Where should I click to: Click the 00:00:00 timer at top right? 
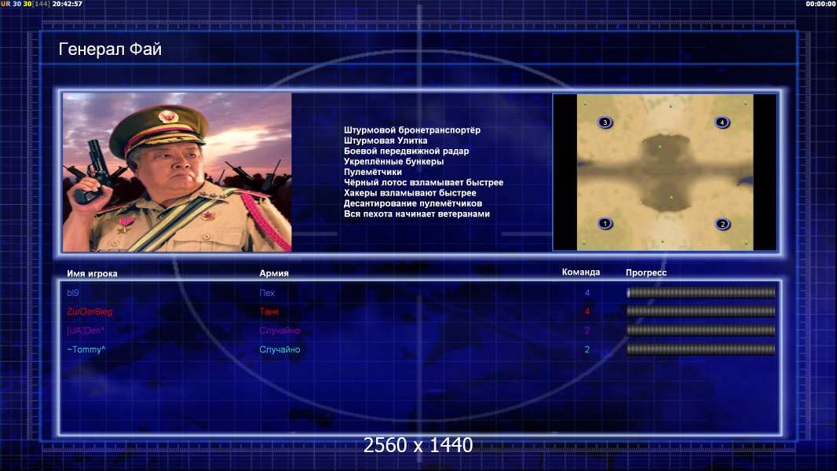pos(821,4)
